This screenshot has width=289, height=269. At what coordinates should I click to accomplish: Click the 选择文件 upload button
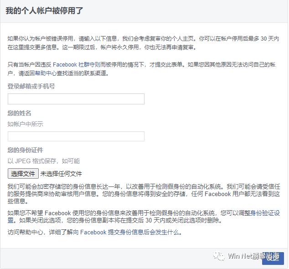tap(23, 174)
